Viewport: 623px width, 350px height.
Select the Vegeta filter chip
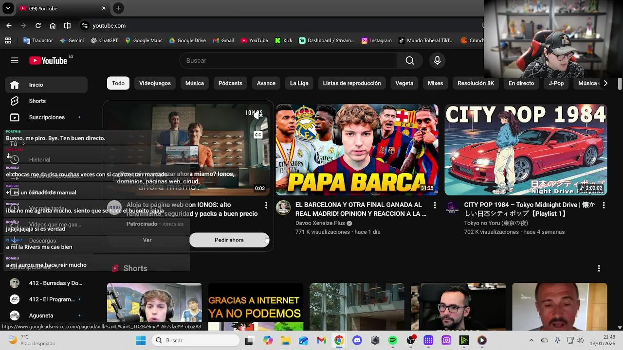pyautogui.click(x=404, y=83)
